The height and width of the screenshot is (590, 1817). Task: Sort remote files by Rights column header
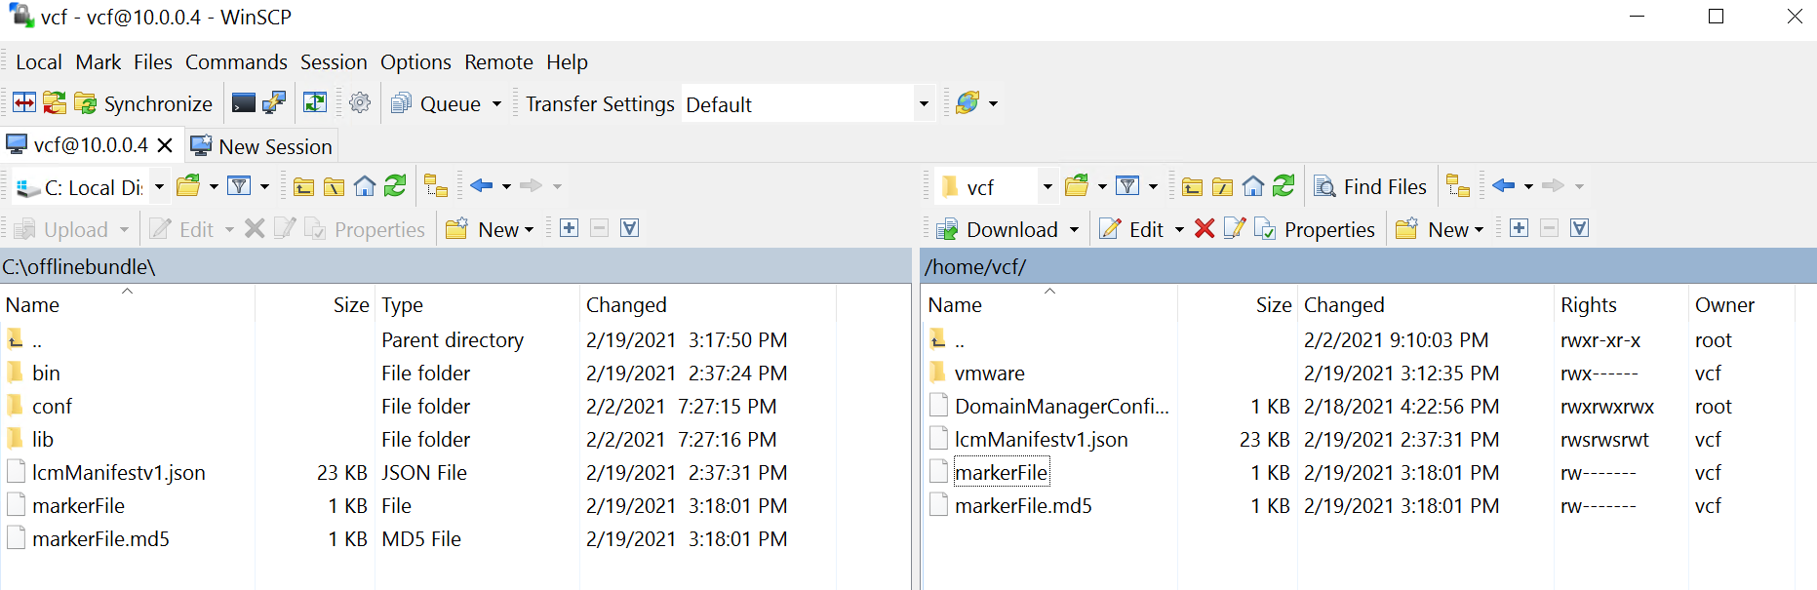pos(1588,305)
